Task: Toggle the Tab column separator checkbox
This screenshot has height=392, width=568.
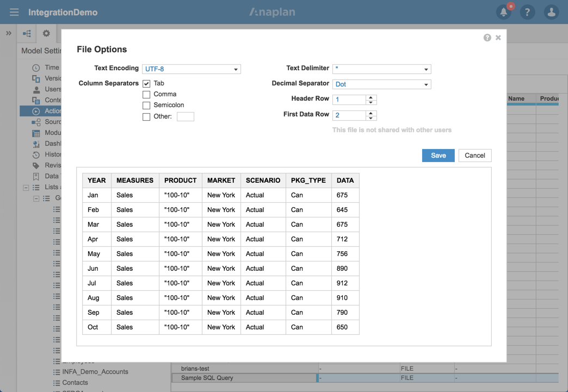Action: tap(146, 84)
